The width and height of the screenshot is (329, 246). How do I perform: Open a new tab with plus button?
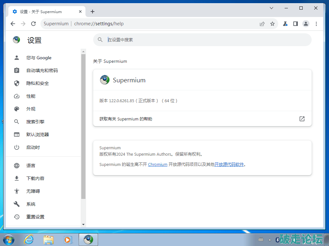(x=93, y=12)
